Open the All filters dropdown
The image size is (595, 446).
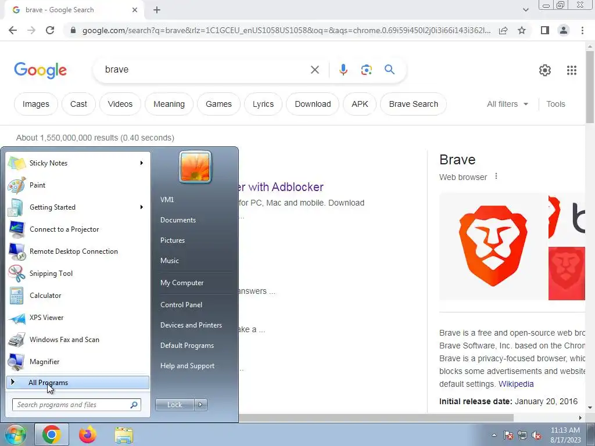507,104
